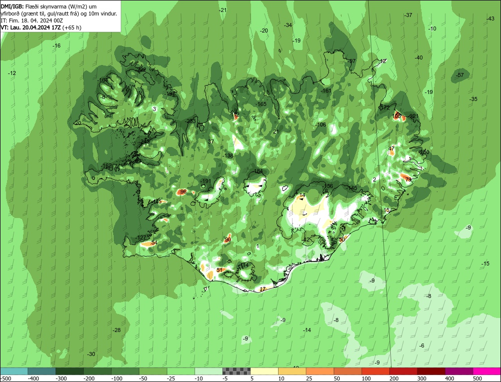
Task: Select the pale green -10 to -5 legend swatch
Action: pos(208,371)
